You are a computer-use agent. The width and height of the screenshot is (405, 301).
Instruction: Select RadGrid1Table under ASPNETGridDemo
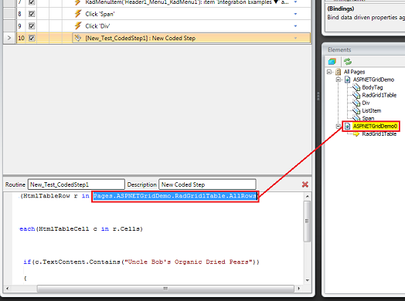379,95
